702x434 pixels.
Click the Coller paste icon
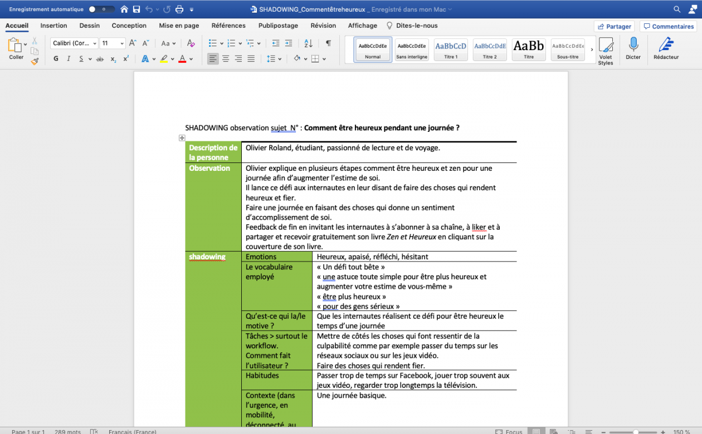(x=15, y=46)
